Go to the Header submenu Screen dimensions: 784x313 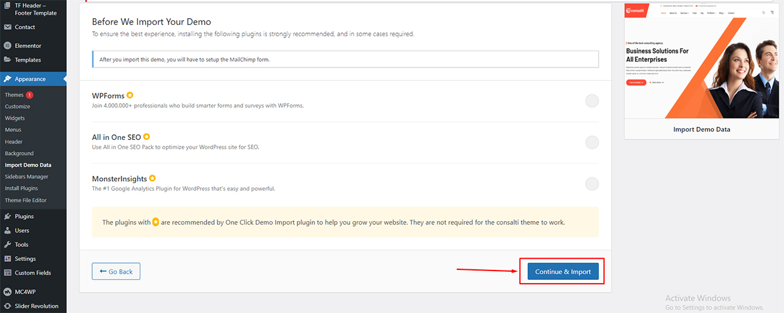tap(14, 142)
